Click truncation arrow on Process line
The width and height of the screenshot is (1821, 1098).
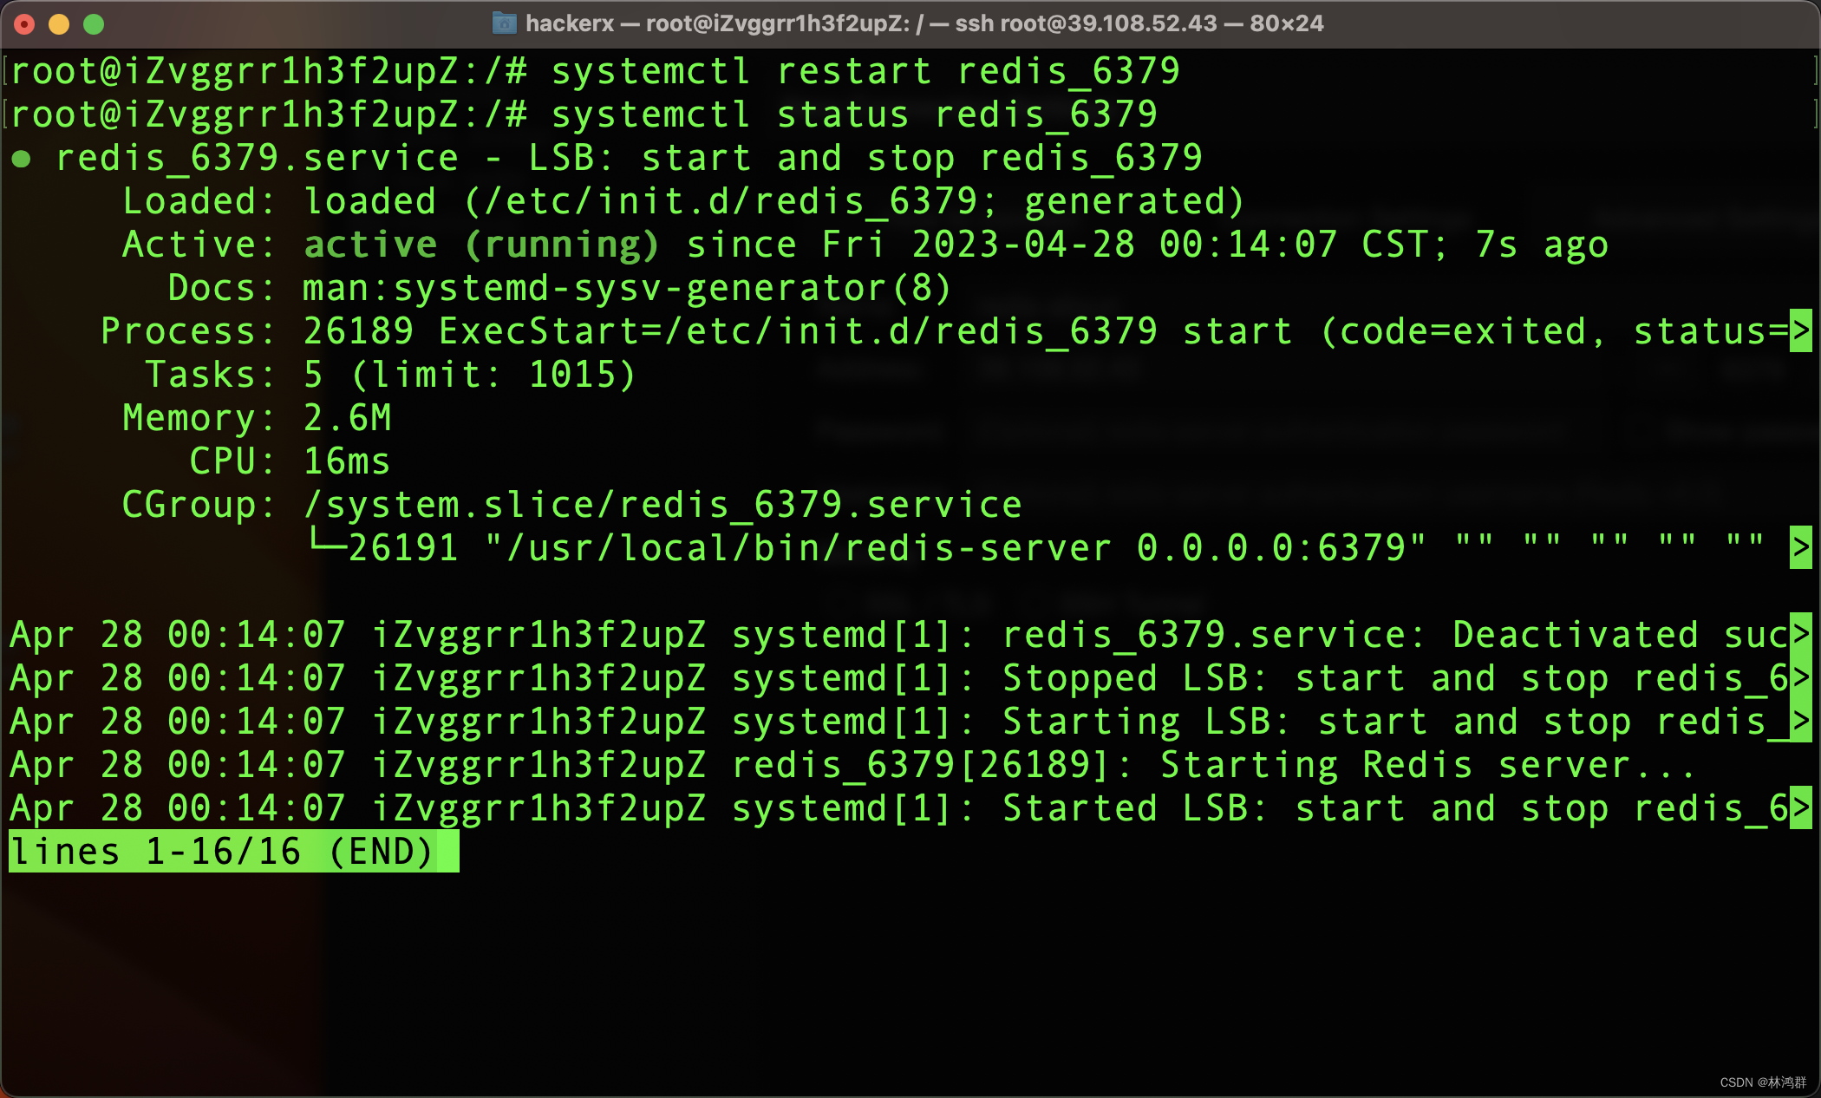1800,330
